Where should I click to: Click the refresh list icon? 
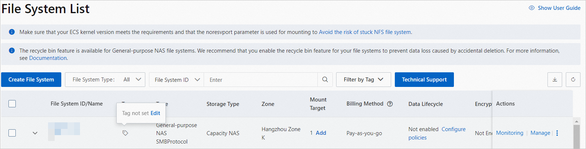point(573,80)
